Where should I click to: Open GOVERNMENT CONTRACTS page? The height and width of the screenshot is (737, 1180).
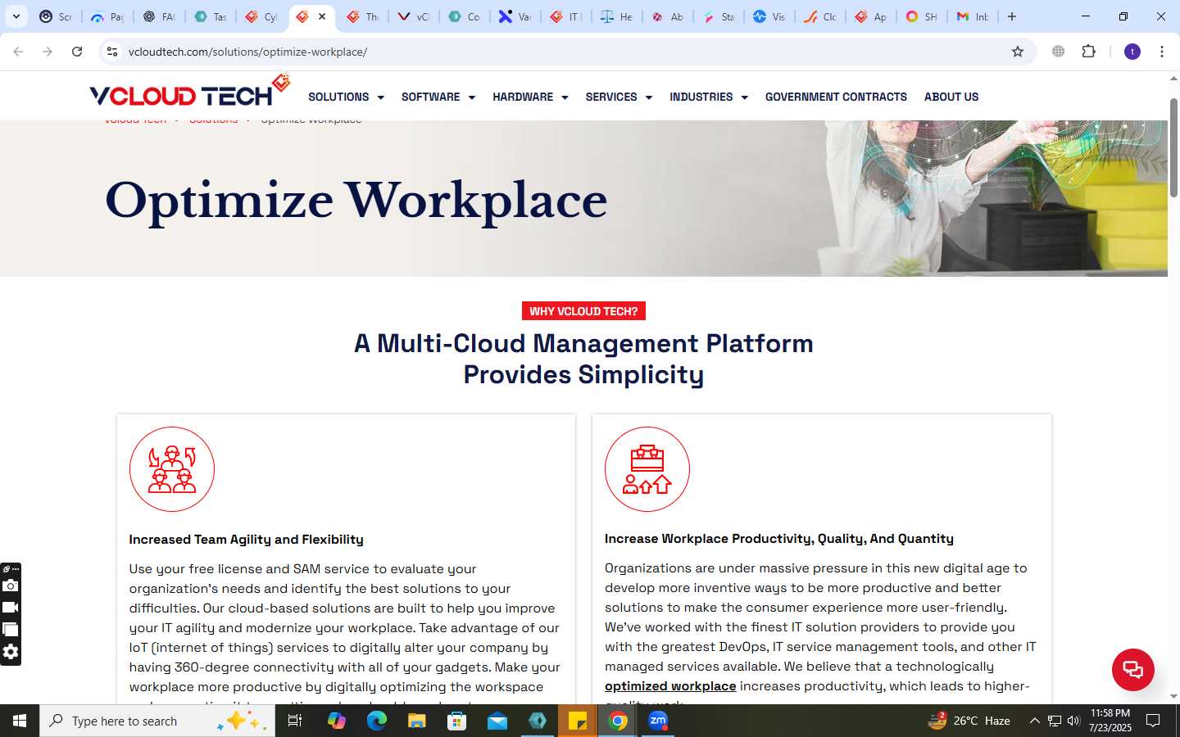coord(836,97)
